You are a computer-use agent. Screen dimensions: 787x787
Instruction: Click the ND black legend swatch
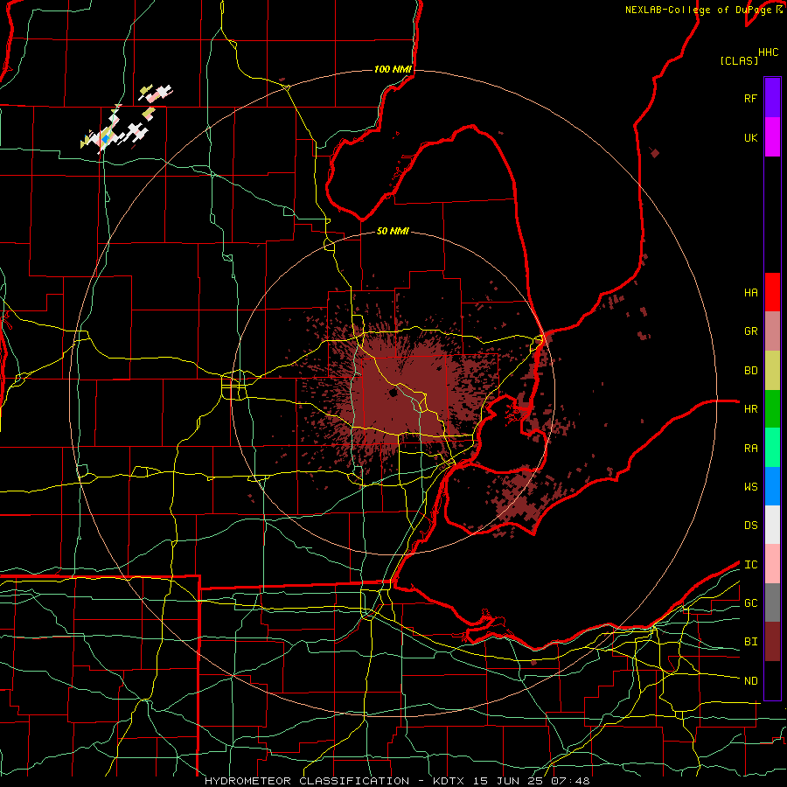tap(772, 680)
